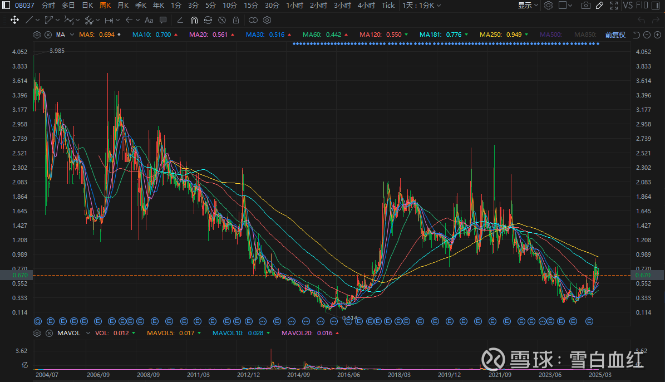The height and width of the screenshot is (382, 665).
Task: Enable the greyed-out MA850 line
Action: coord(585,35)
